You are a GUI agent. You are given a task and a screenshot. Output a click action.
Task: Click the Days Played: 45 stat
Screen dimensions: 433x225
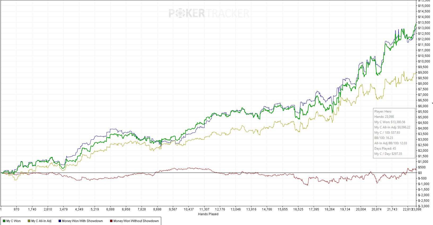(x=385, y=148)
